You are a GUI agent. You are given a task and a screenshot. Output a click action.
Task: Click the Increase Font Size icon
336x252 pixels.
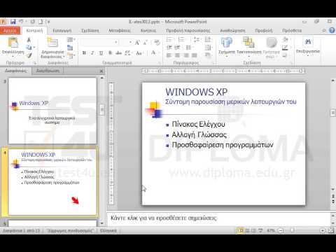coord(137,43)
